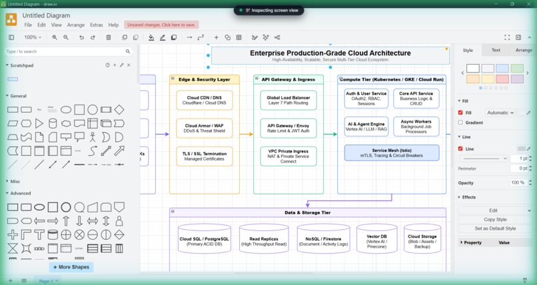The image size is (537, 285).
Task: Toggle the sidebar shapes panel icon
Action: pos(11,37)
